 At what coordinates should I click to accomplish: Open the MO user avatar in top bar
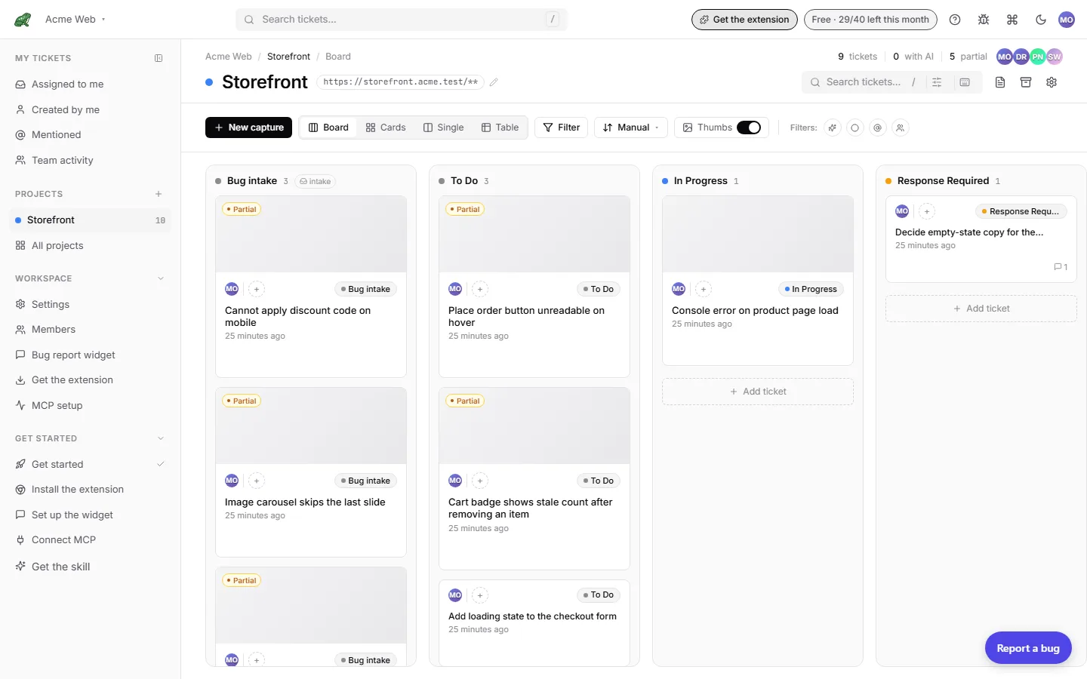click(1067, 20)
